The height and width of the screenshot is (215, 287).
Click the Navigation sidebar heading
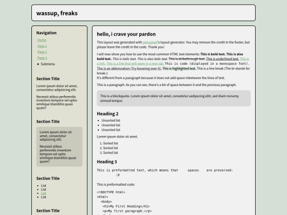[x=46, y=33]
